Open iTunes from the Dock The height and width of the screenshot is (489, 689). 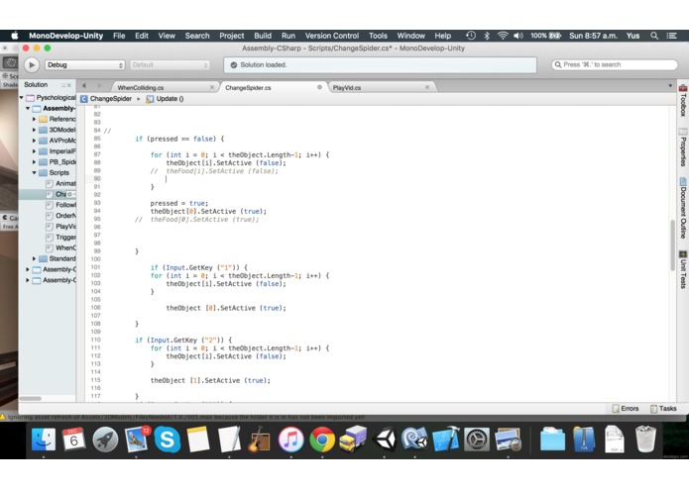[x=290, y=439]
